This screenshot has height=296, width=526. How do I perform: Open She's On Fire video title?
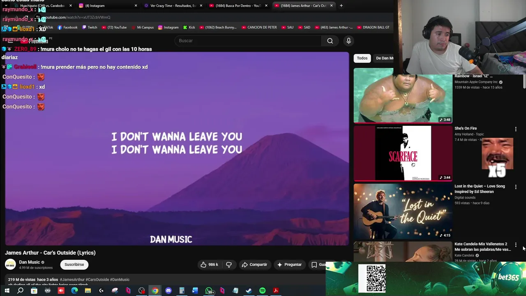click(466, 129)
